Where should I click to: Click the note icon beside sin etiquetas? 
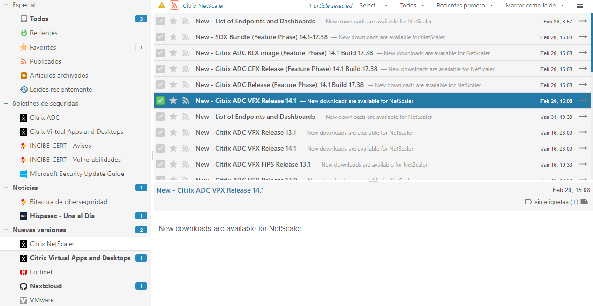pos(584,202)
